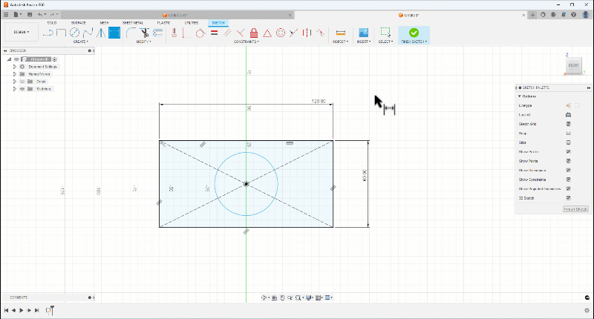Select the Center Diameter Circle tool

(x=74, y=33)
